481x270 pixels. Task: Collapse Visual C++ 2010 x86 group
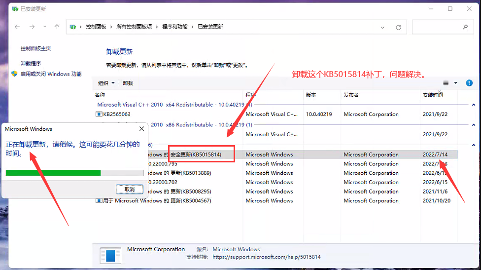coord(474,125)
